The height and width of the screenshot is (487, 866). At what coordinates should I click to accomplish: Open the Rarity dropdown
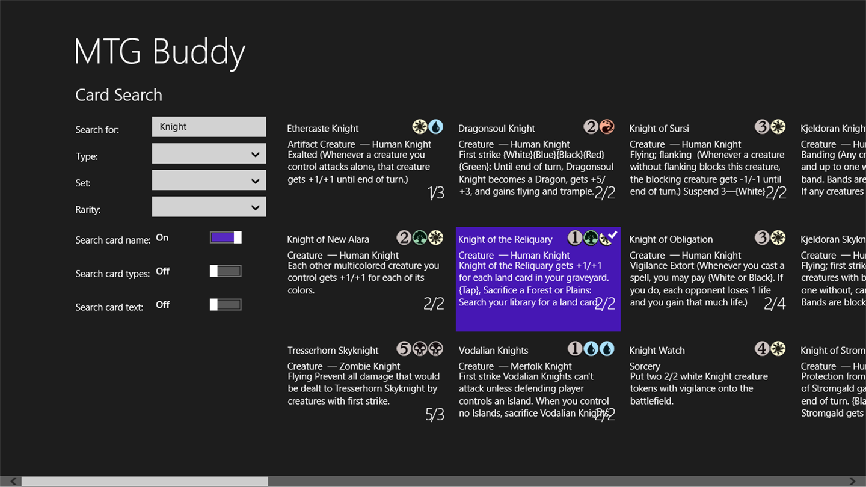tap(209, 207)
